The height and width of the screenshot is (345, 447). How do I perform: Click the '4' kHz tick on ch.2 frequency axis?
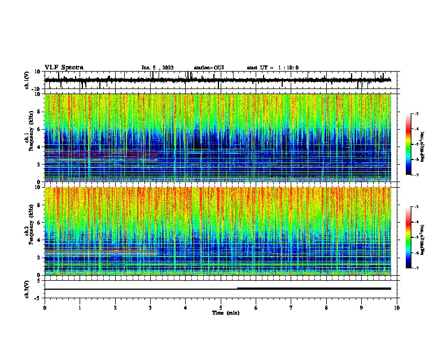[x=40, y=240]
